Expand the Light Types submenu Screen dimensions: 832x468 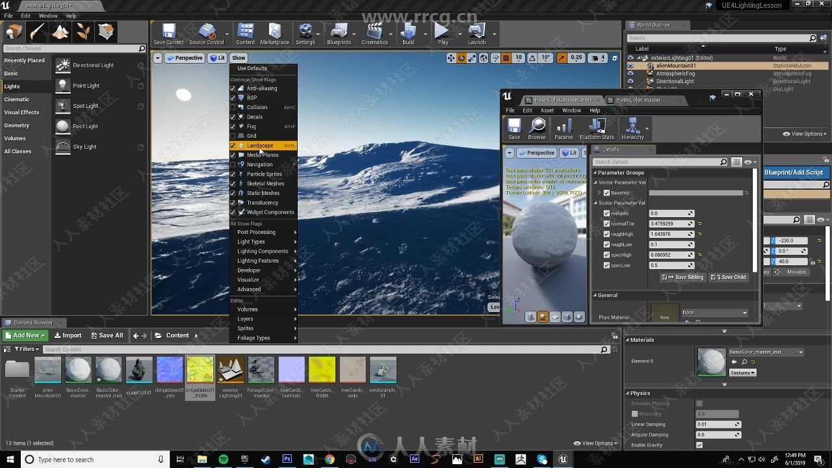tap(263, 242)
